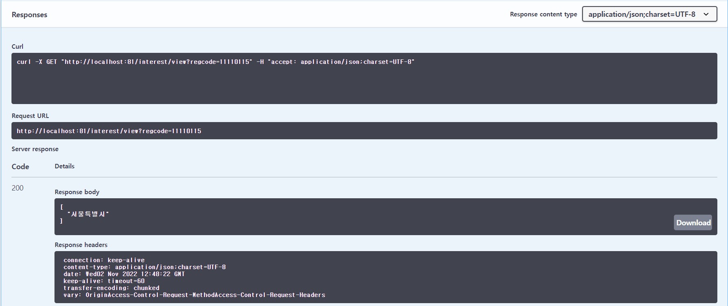Screen dimensions: 728x306
Task: Click the transfer-encoding: chunked header line
Action: click(x=111, y=288)
